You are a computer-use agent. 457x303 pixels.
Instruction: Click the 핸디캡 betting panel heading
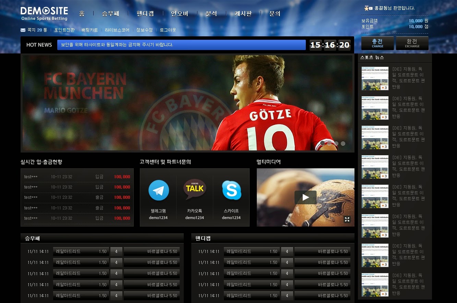coord(203,238)
